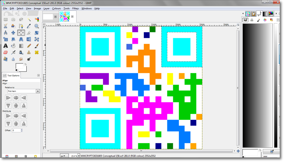Activate the Blur/Sharpen droplet tool

tap(13, 59)
